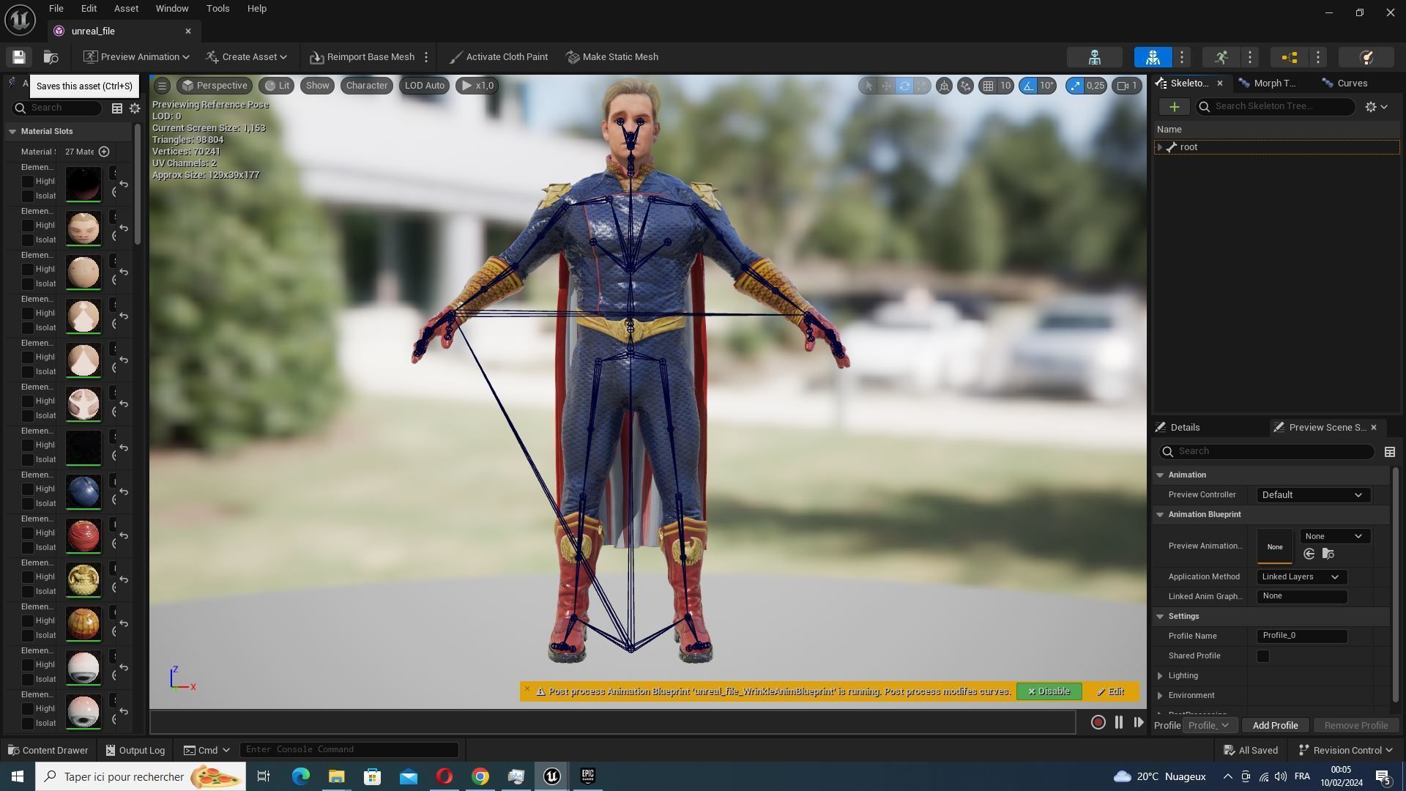This screenshot has height=791, width=1406.
Task: Switch to the Skeletal Mesh editor mode icon
Action: point(1153,57)
